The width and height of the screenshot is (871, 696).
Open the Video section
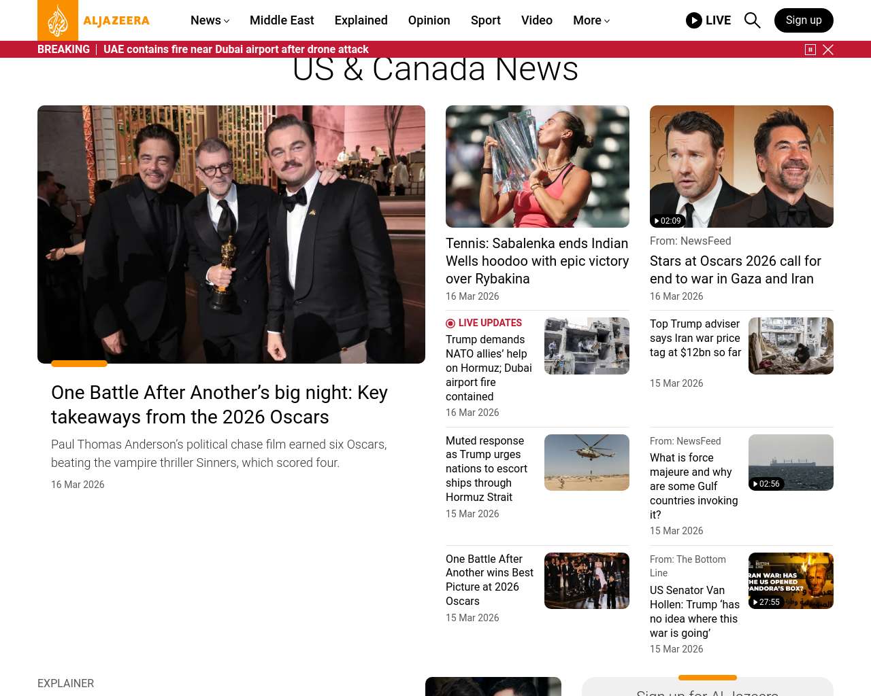click(x=537, y=20)
